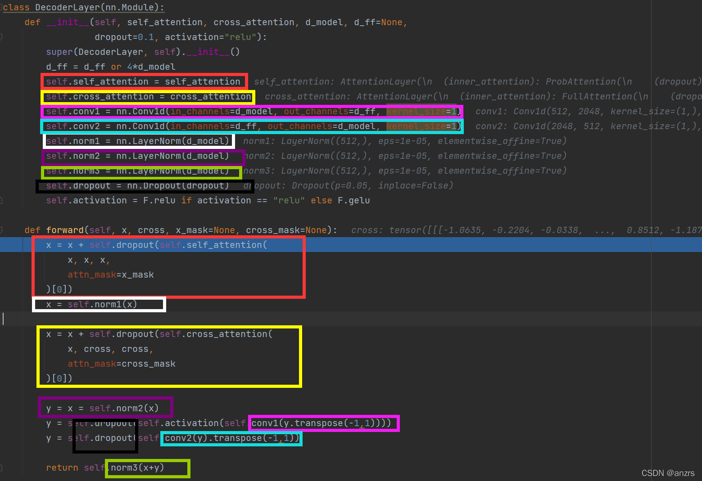Click the gutter icon next to self.activation line
Screen dimensions: 702x481
coord(3,200)
